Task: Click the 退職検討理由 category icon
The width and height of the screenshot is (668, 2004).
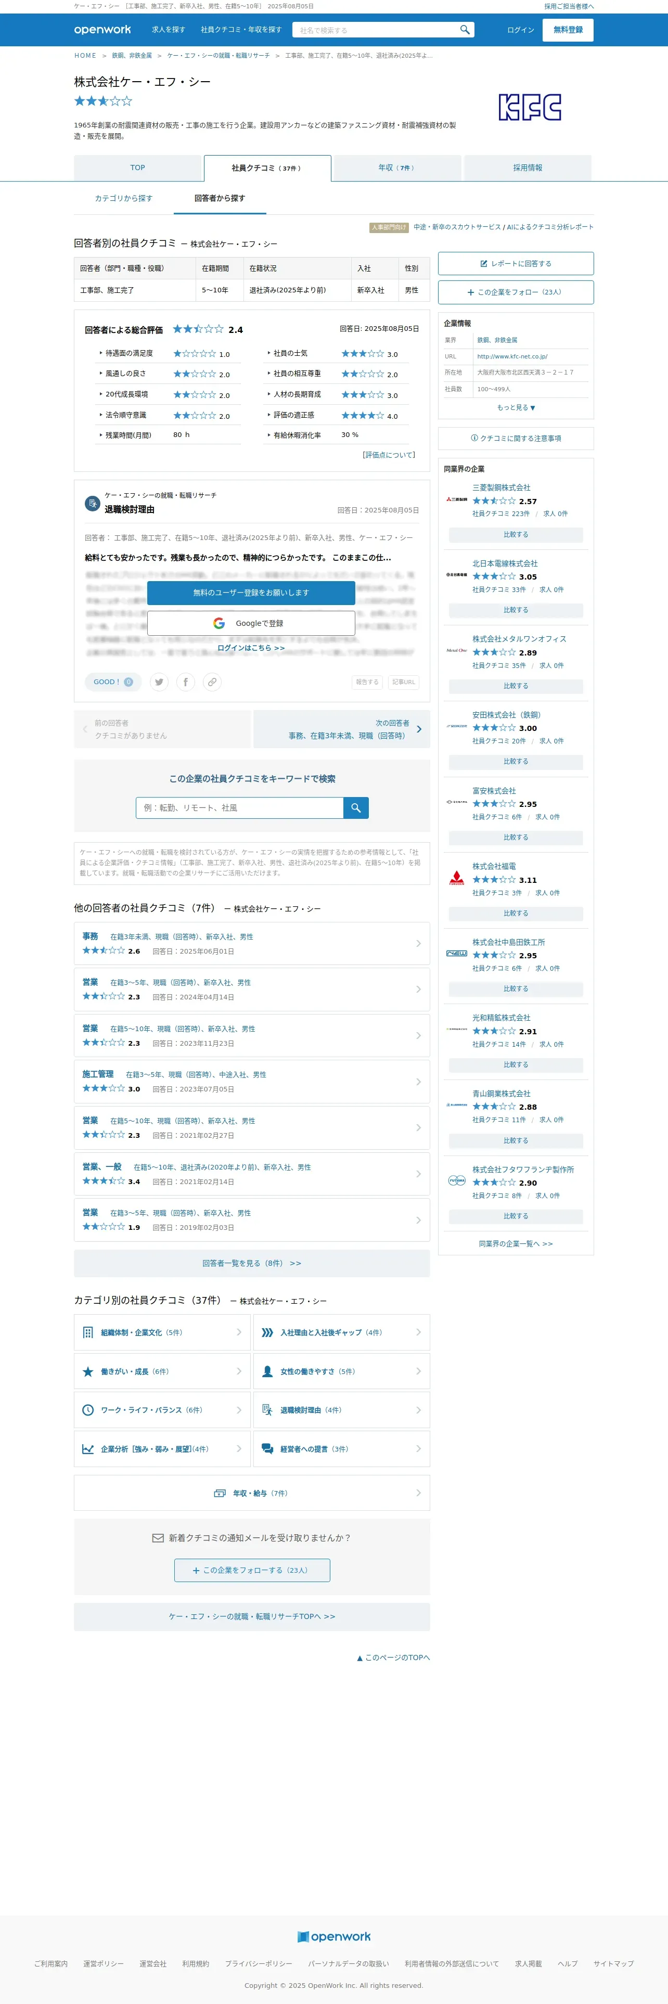Action: point(267,1410)
